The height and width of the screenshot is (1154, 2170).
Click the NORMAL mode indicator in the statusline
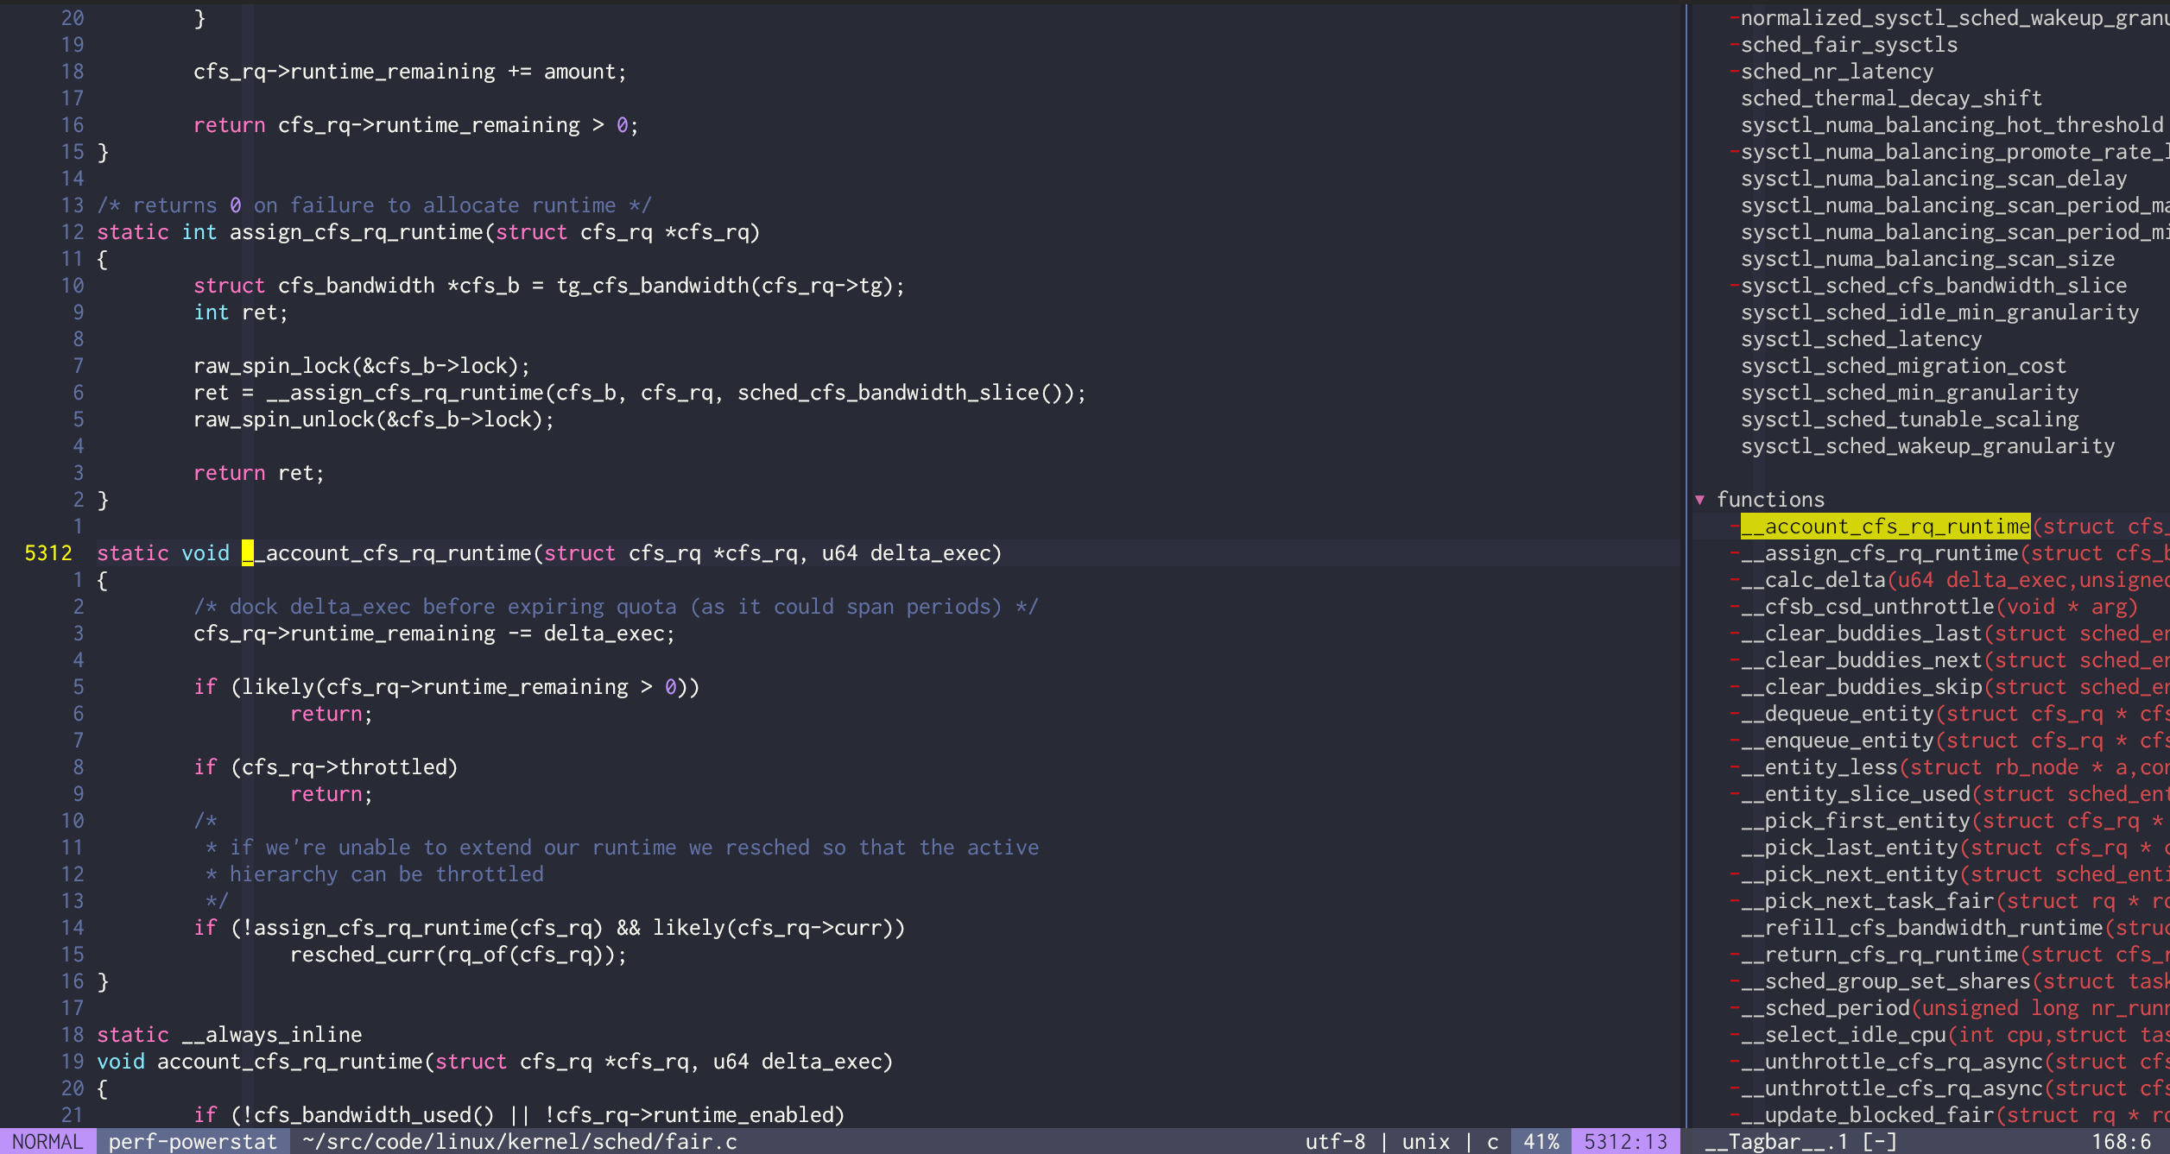(x=47, y=1142)
